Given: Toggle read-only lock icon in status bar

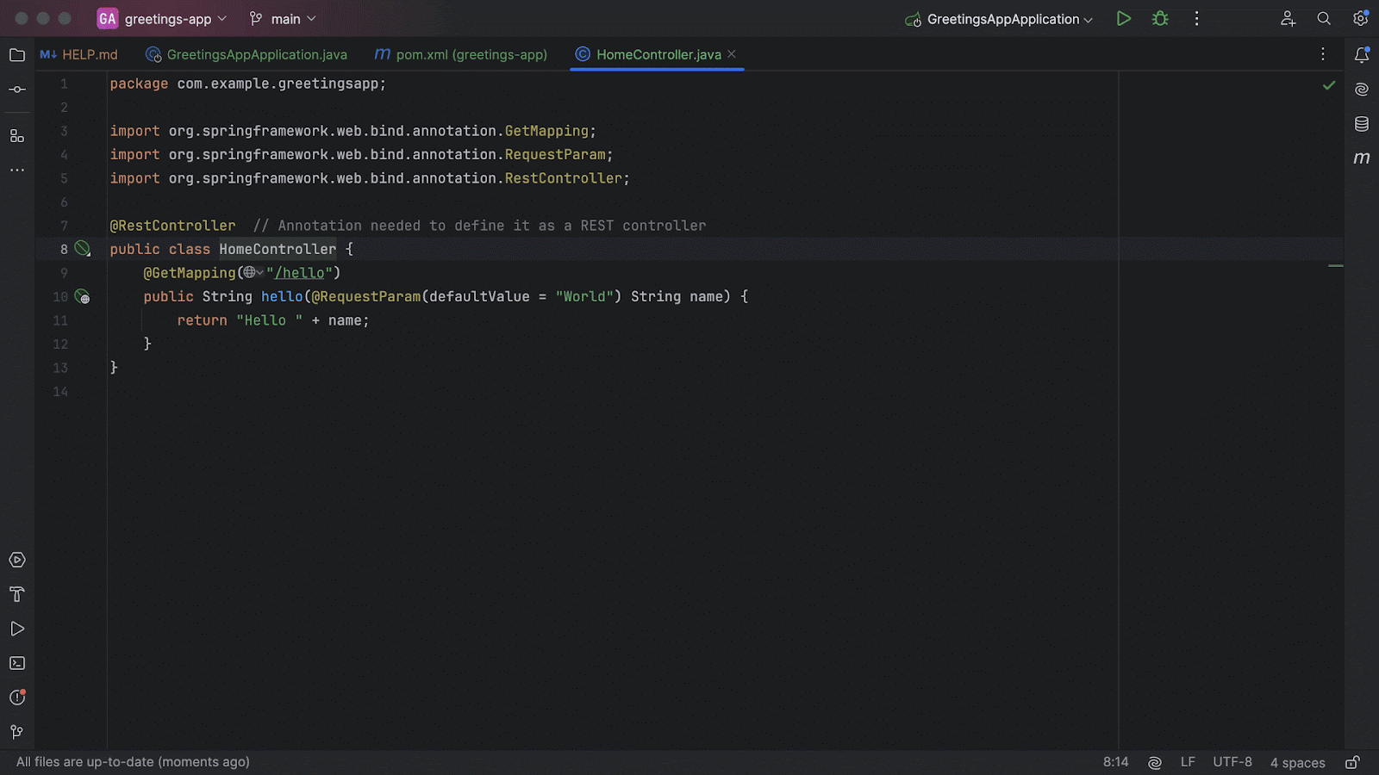Looking at the screenshot, I should (1353, 762).
